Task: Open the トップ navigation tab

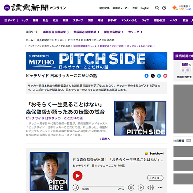Action: [25, 20]
